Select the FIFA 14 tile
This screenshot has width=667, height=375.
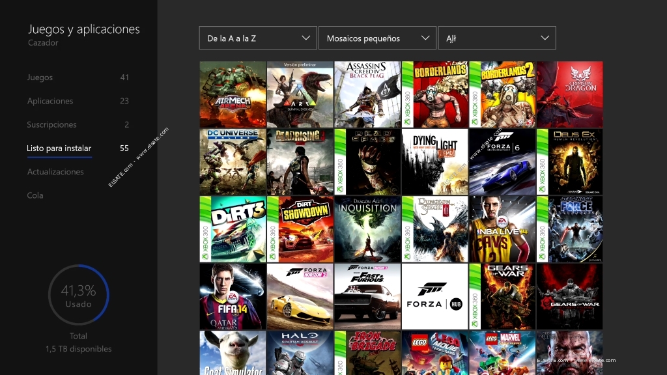coord(233,296)
